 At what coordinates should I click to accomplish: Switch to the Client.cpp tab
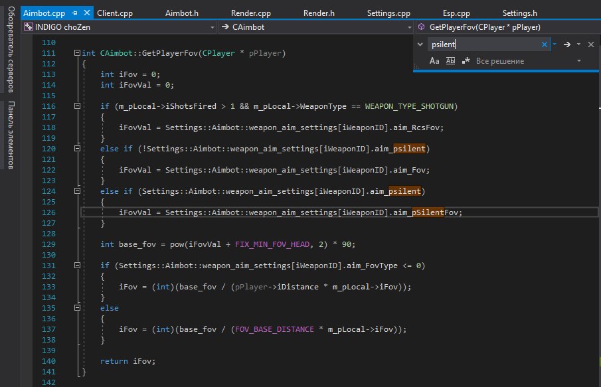[x=115, y=13]
